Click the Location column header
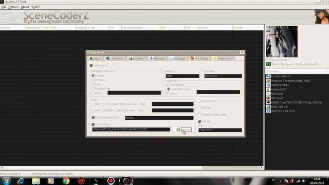The image size is (329, 185). coord(12,27)
